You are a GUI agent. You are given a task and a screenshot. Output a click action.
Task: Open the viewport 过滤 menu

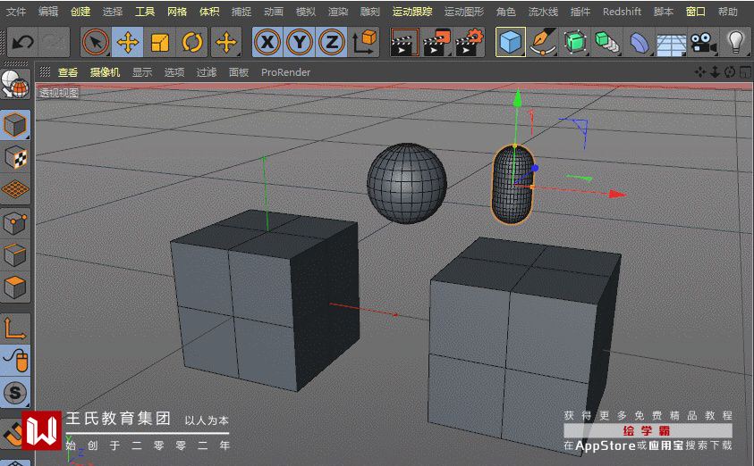pyautogui.click(x=207, y=72)
